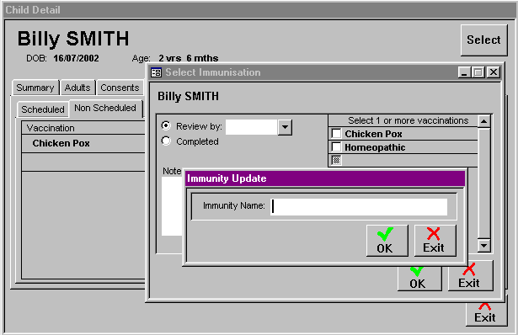Open the Consents tab
The height and width of the screenshot is (335, 518).
(x=120, y=88)
